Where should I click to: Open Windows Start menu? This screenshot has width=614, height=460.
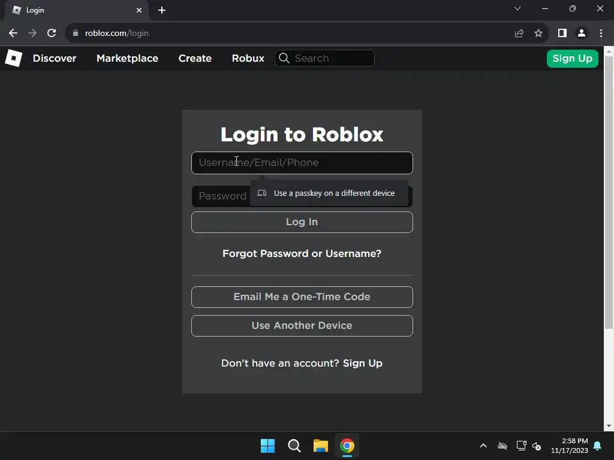pyautogui.click(x=268, y=446)
